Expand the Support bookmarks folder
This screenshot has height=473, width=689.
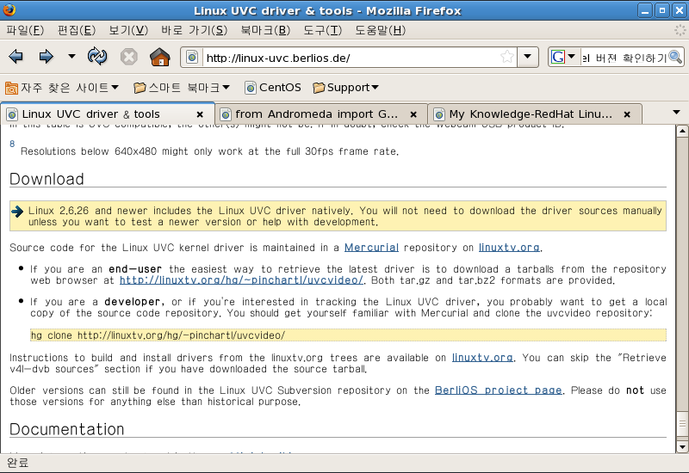[345, 88]
